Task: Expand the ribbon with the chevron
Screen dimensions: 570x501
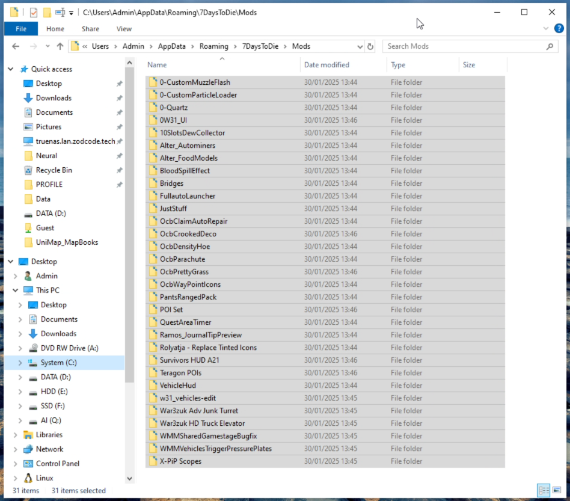Action: 545,28
